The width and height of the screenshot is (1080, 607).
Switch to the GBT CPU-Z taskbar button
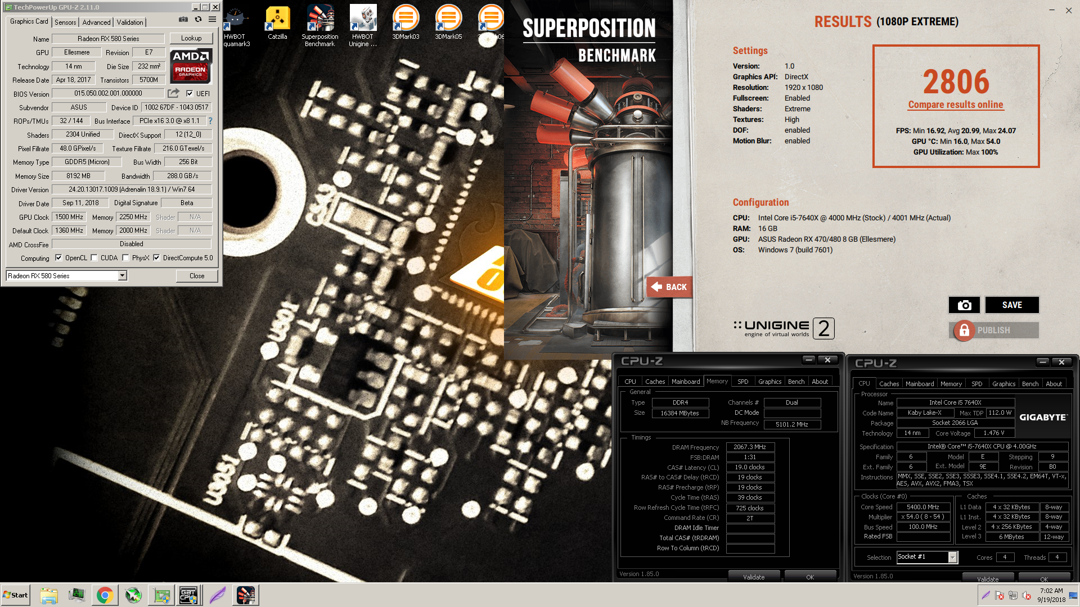pyautogui.click(x=188, y=595)
